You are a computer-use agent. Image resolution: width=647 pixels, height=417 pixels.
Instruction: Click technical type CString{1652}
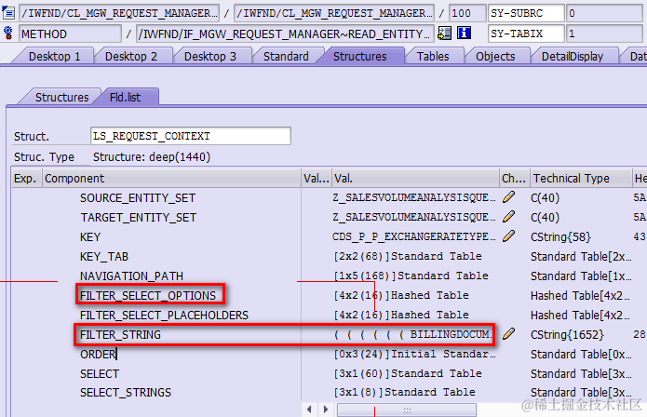(x=567, y=334)
